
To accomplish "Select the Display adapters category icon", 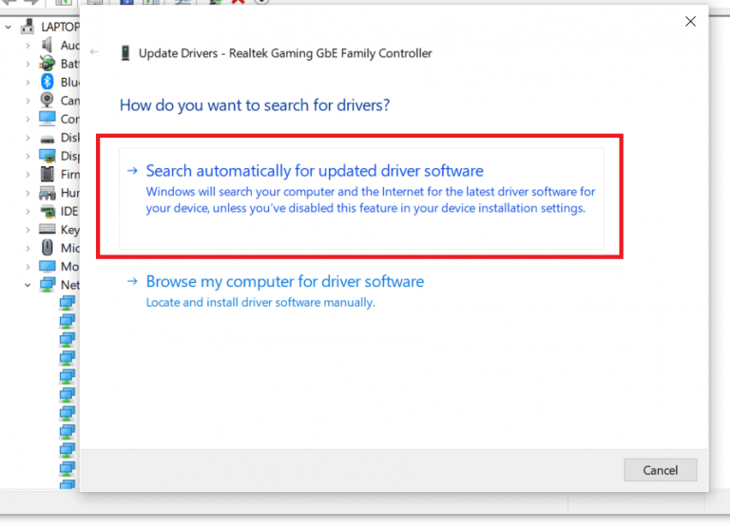I will [47, 156].
